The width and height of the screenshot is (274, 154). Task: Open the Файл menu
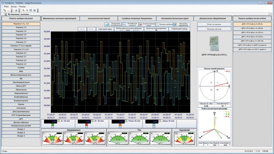[x=6, y=6]
